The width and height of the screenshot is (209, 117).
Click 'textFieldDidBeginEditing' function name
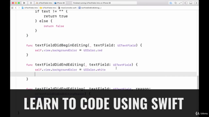(x=61, y=45)
